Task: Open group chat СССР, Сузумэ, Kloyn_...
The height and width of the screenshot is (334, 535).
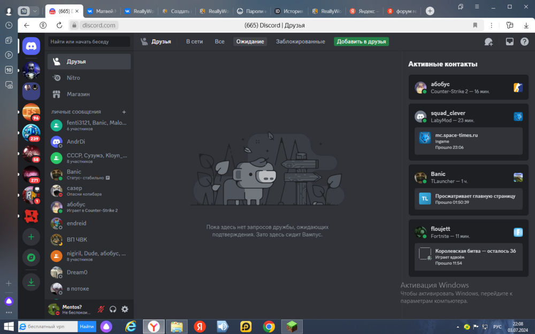Action: pos(89,158)
